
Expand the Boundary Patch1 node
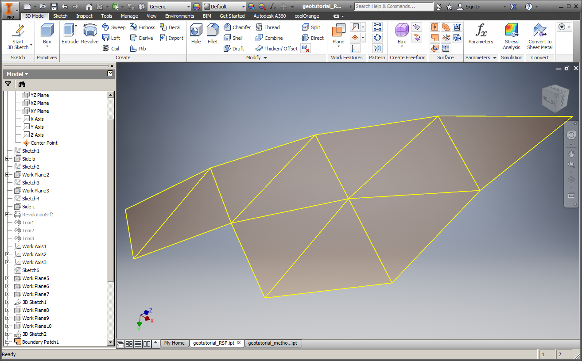coord(7,342)
